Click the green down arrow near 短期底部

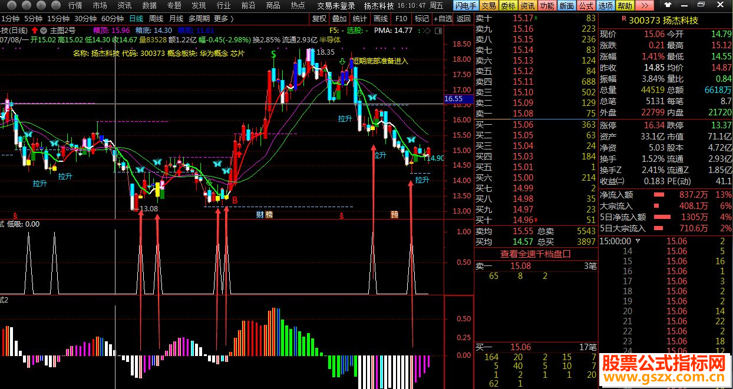pos(343,61)
